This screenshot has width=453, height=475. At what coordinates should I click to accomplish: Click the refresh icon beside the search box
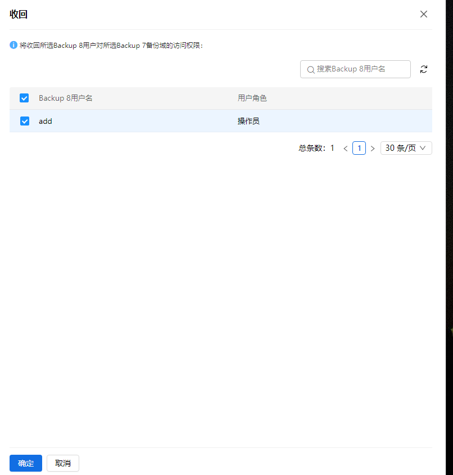tap(424, 69)
